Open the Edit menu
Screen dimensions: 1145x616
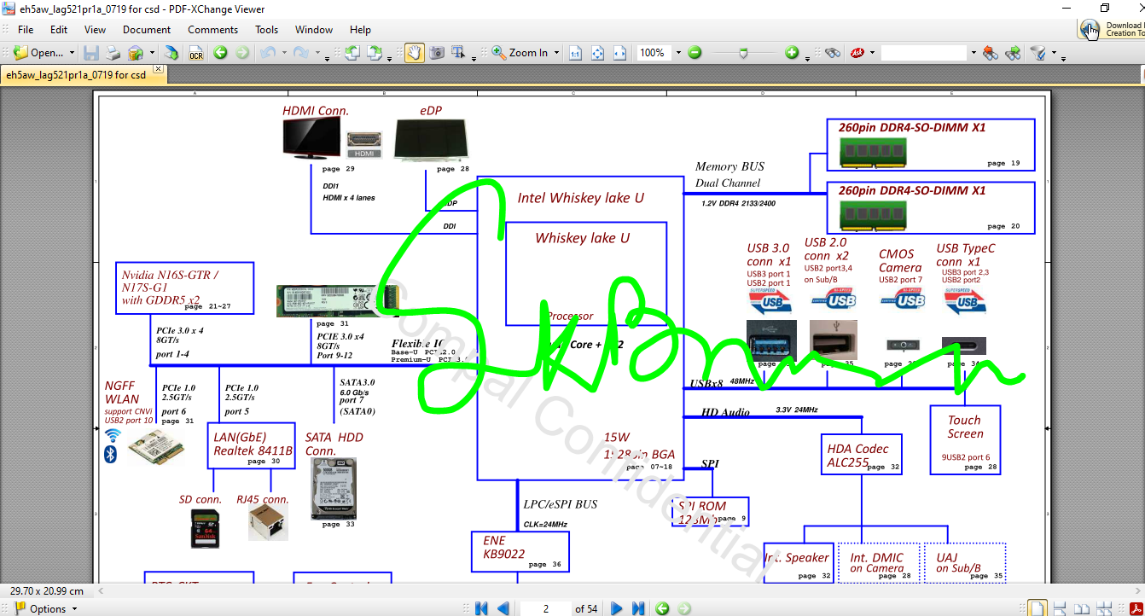59,29
